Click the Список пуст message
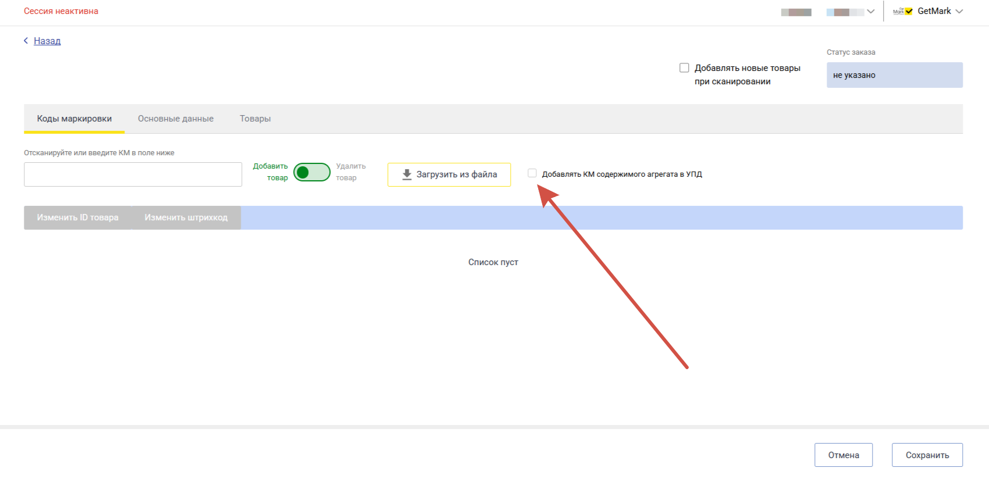 coord(493,262)
